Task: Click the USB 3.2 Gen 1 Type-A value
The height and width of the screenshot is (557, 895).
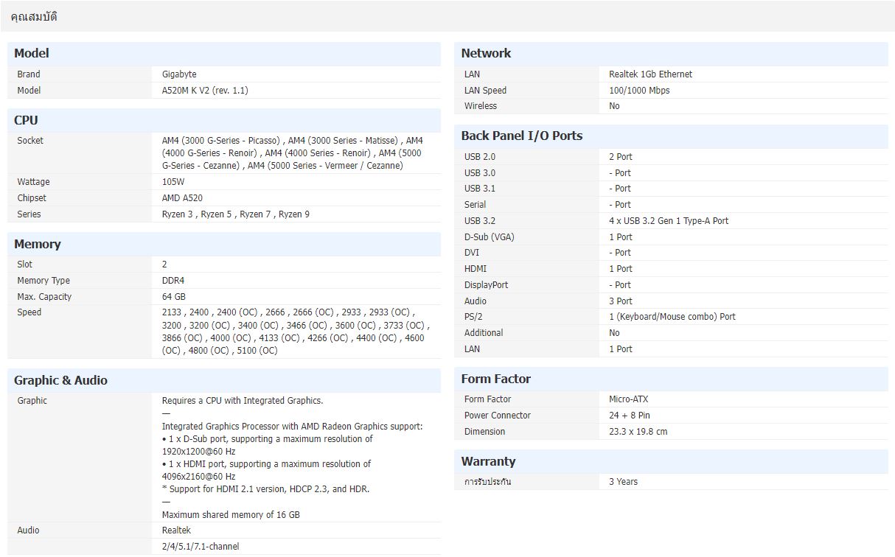Action: (668, 221)
